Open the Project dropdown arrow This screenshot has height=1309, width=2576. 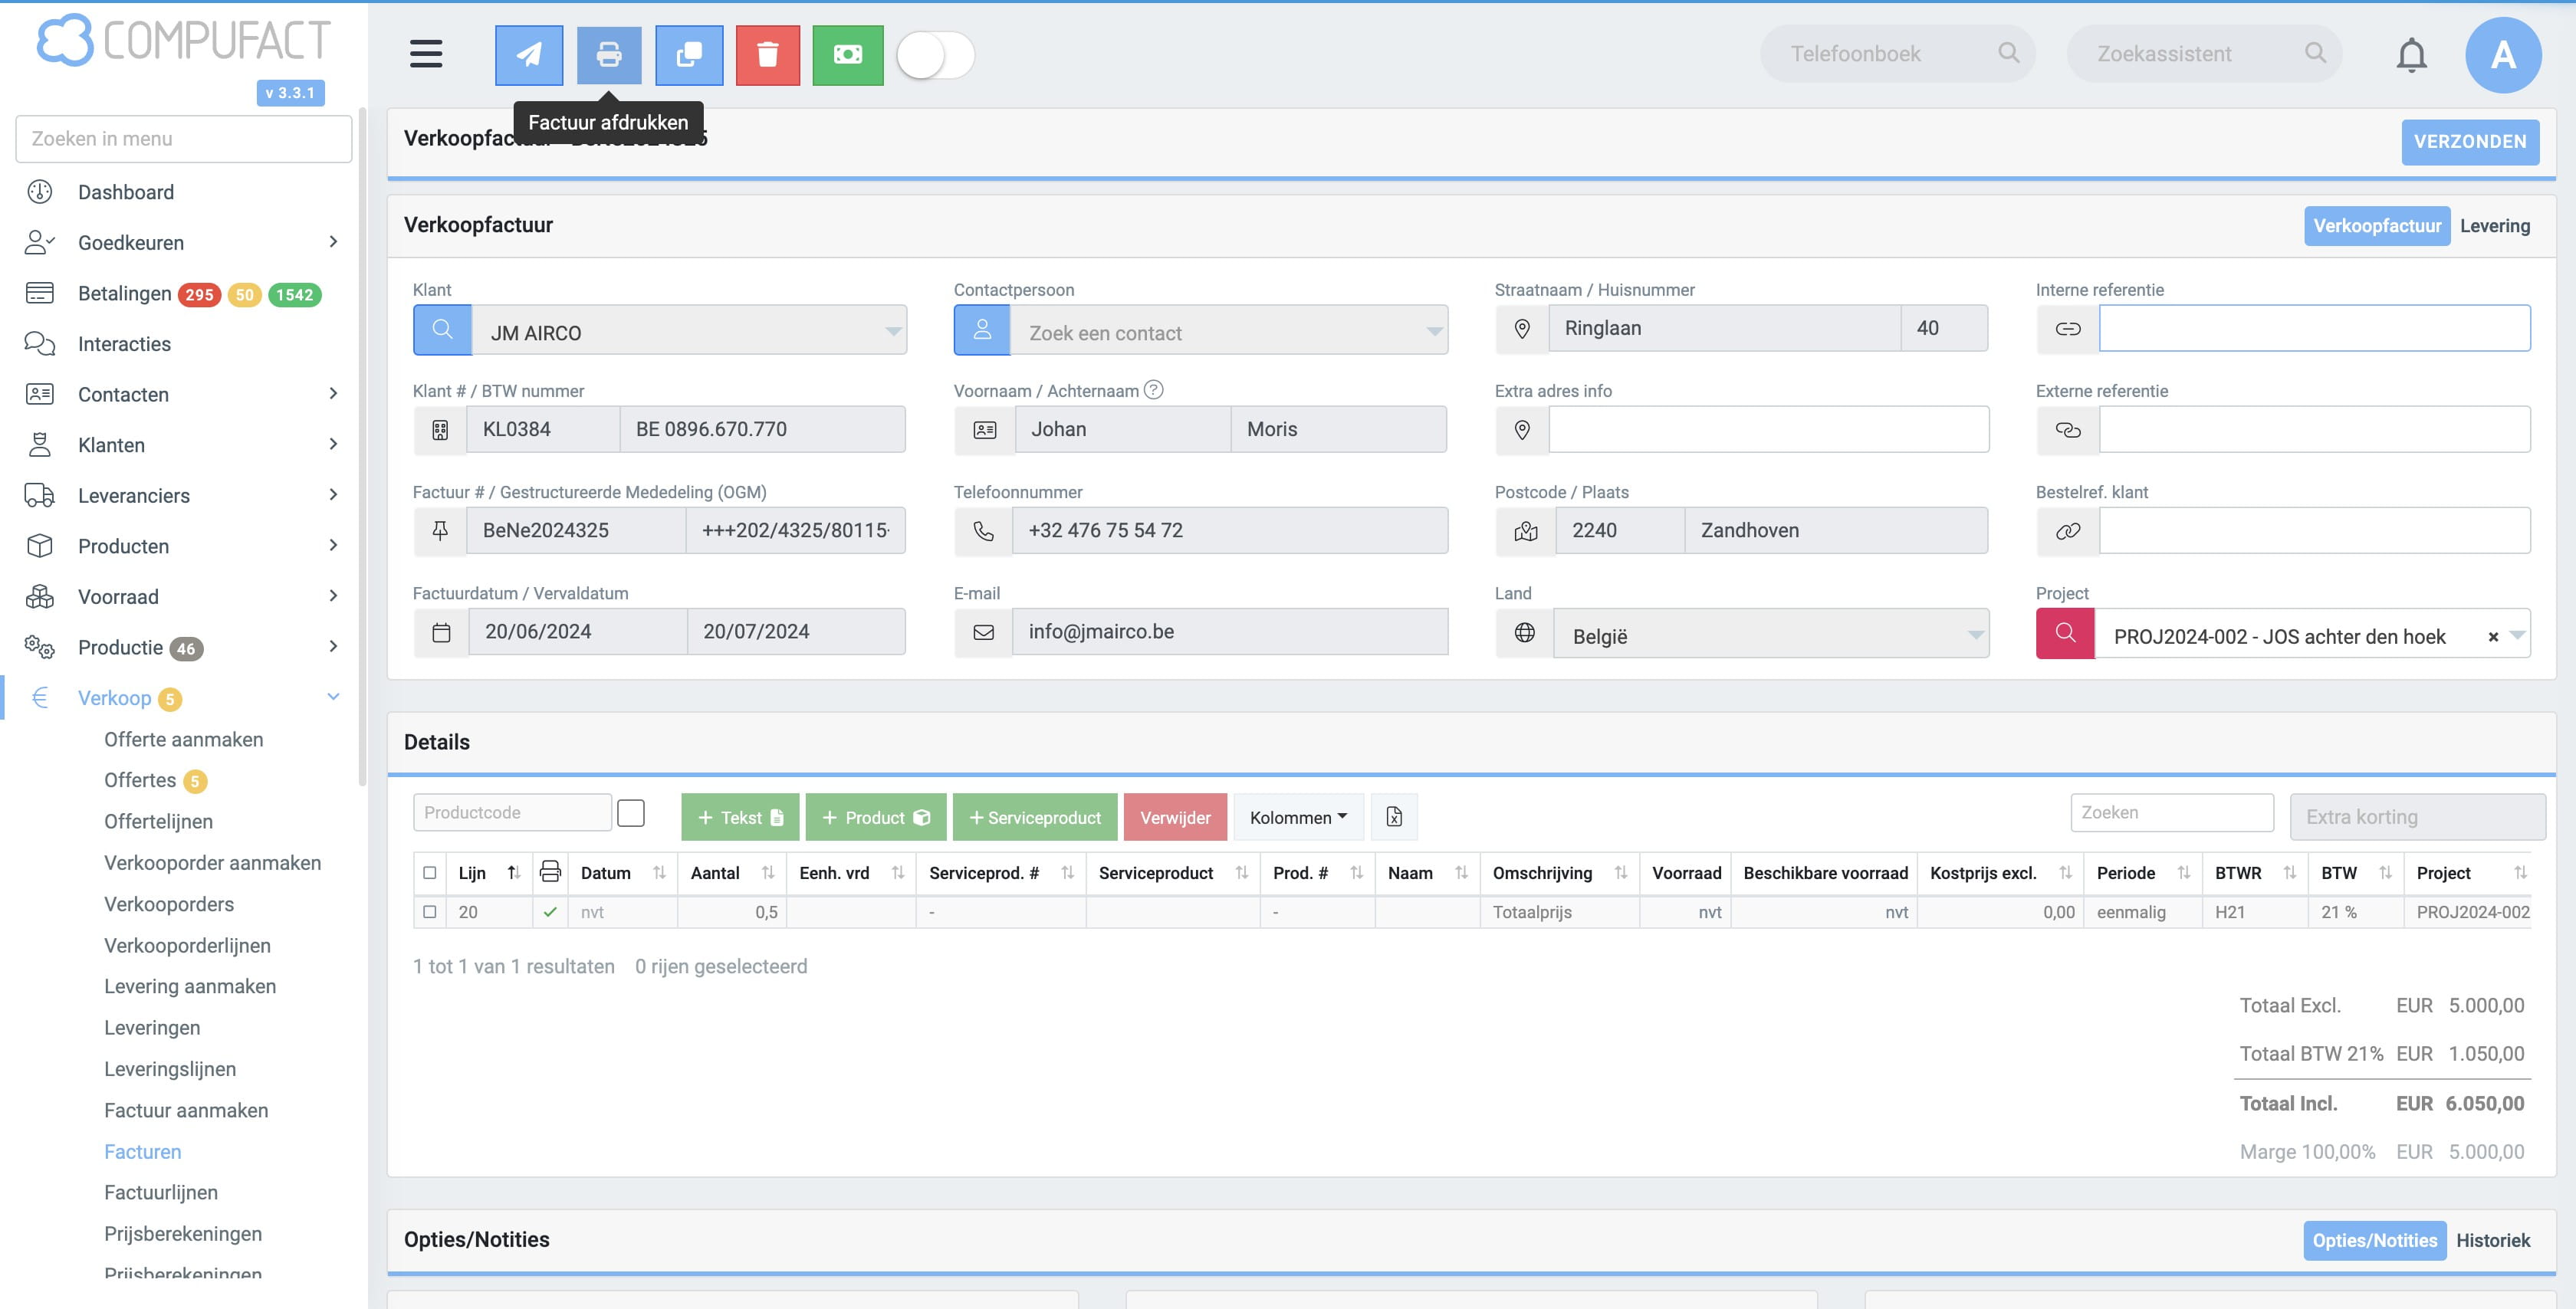(x=2518, y=635)
